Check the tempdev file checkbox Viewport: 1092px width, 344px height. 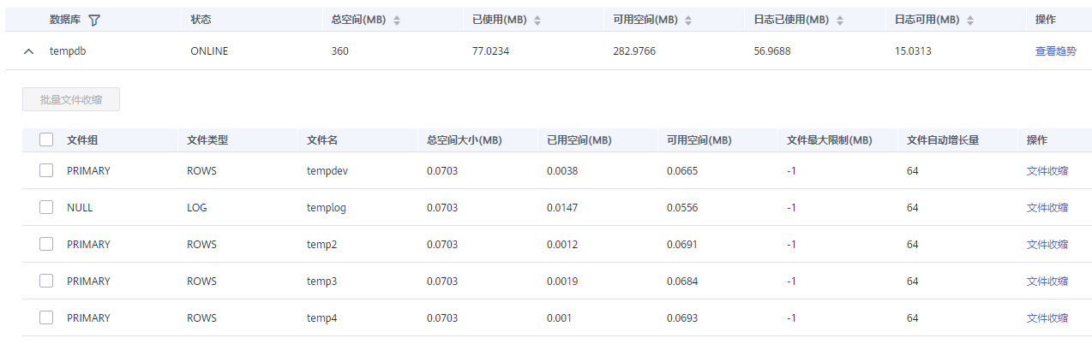46,170
